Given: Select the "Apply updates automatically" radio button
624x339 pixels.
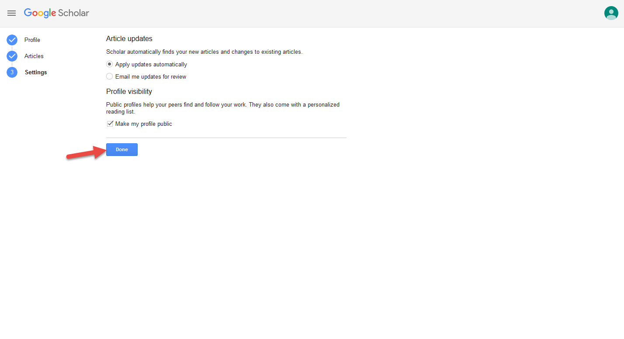Looking at the screenshot, I should pos(110,64).
